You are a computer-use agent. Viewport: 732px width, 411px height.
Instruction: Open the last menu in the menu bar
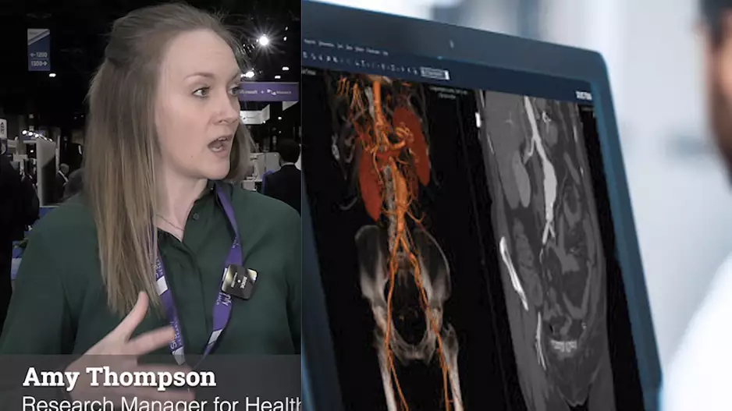point(385,51)
